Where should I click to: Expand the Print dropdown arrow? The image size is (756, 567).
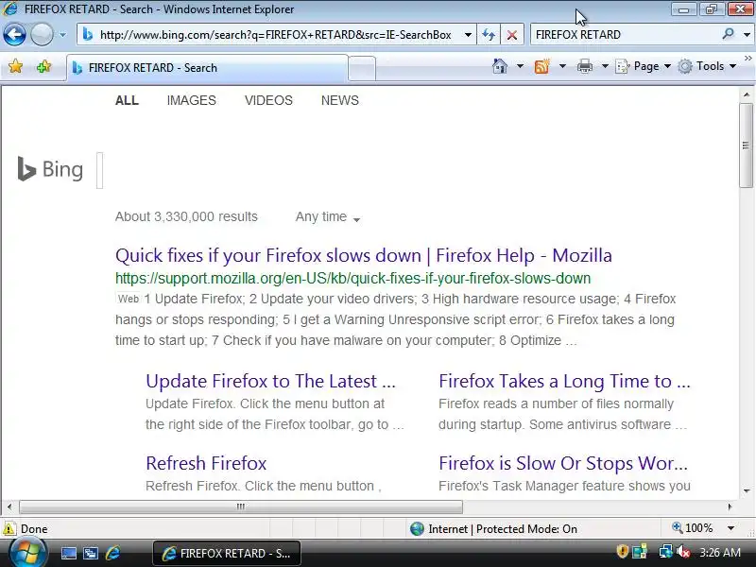coord(605,66)
